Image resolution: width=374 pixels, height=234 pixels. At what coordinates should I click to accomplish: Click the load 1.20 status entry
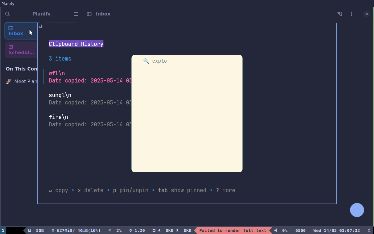(x=137, y=230)
